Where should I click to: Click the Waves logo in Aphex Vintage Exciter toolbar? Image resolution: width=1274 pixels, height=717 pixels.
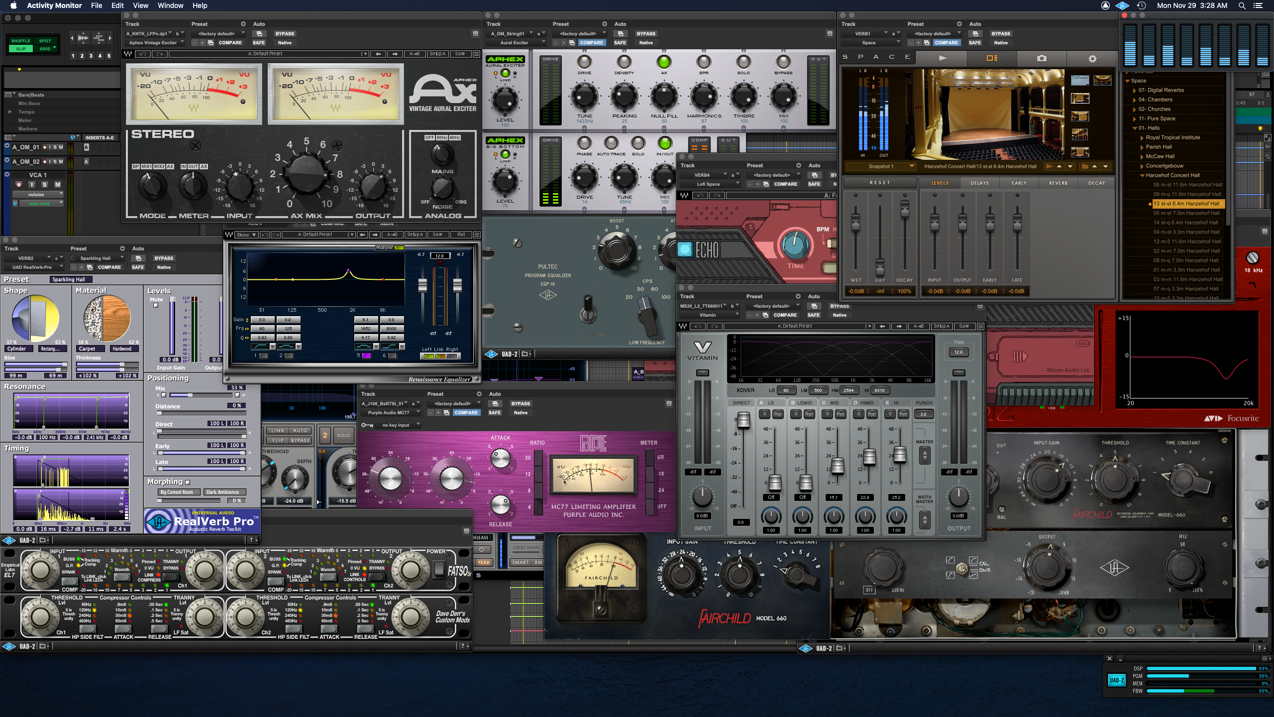[128, 54]
